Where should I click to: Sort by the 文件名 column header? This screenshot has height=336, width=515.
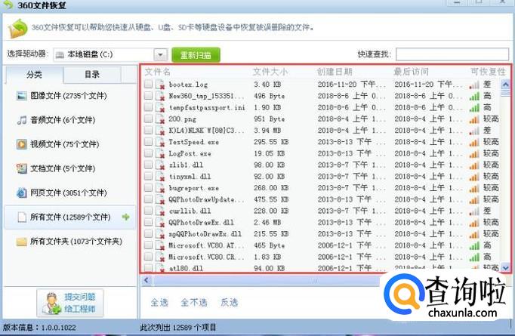tap(157, 72)
